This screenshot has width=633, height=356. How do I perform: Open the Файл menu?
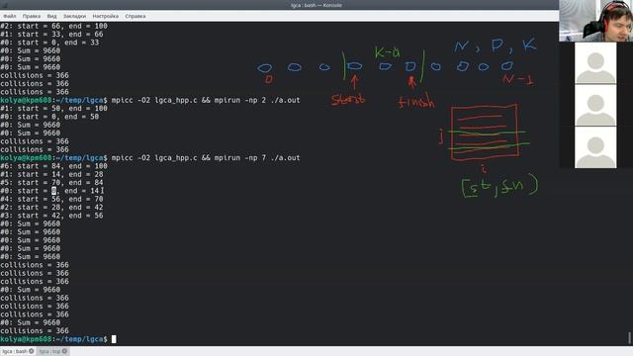coord(9,16)
